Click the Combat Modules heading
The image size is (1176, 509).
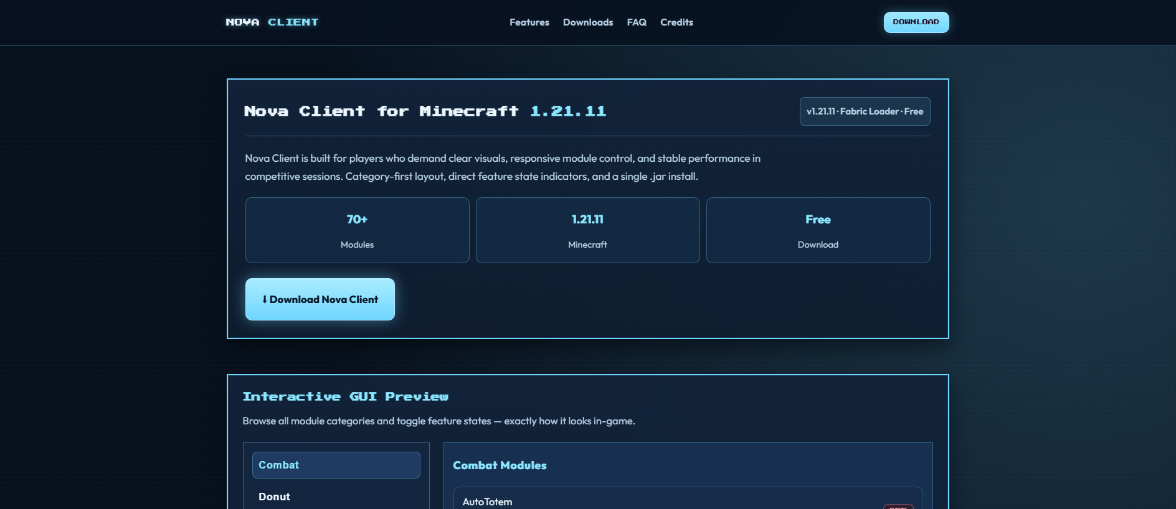(500, 465)
